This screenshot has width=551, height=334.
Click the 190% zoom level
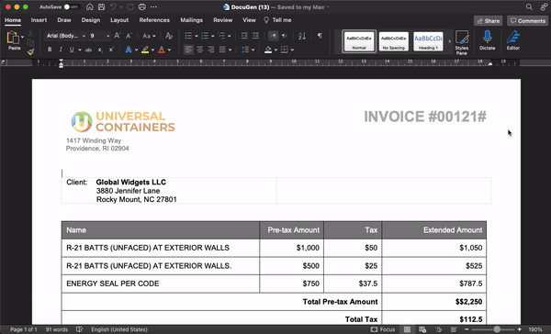point(535,329)
